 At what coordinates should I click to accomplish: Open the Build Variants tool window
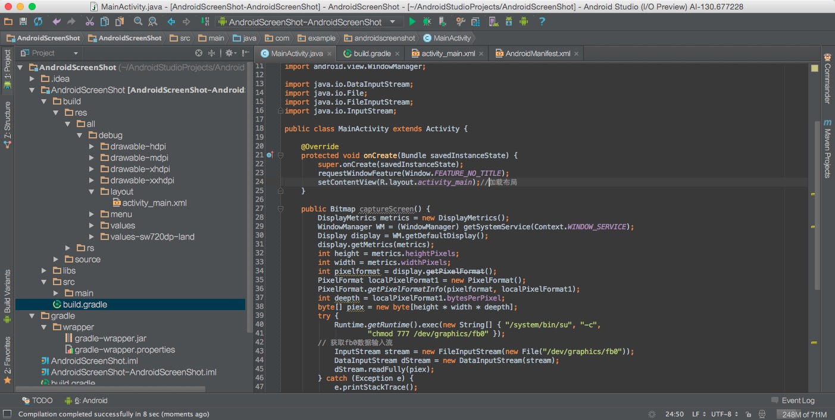[7, 296]
